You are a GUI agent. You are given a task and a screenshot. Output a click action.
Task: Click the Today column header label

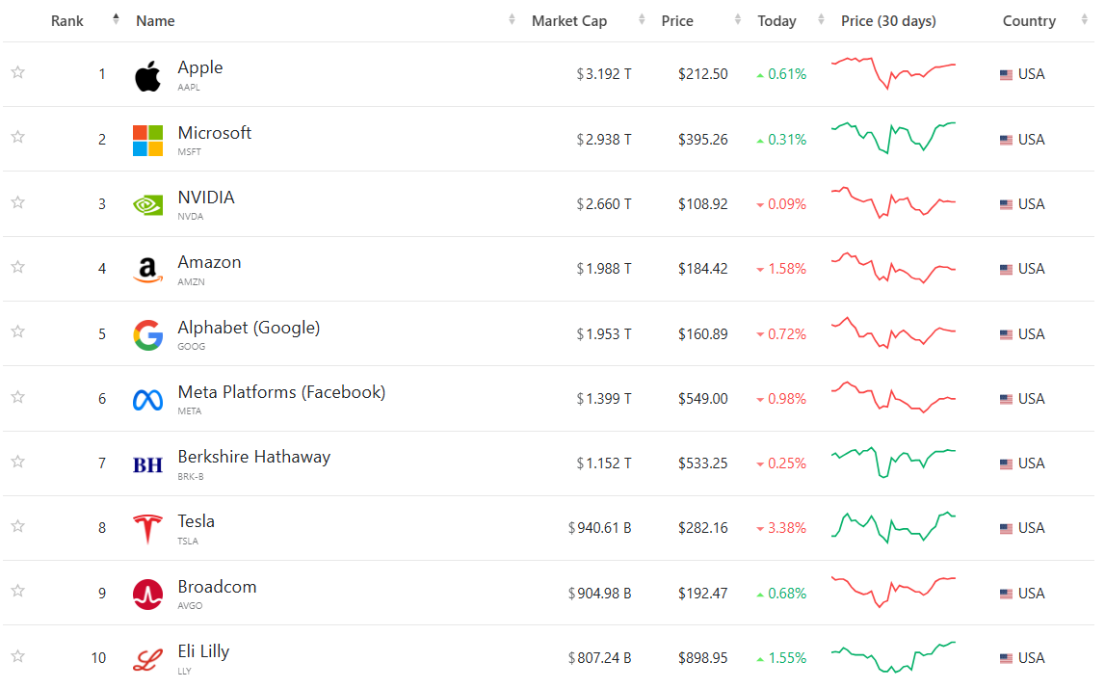click(x=776, y=21)
